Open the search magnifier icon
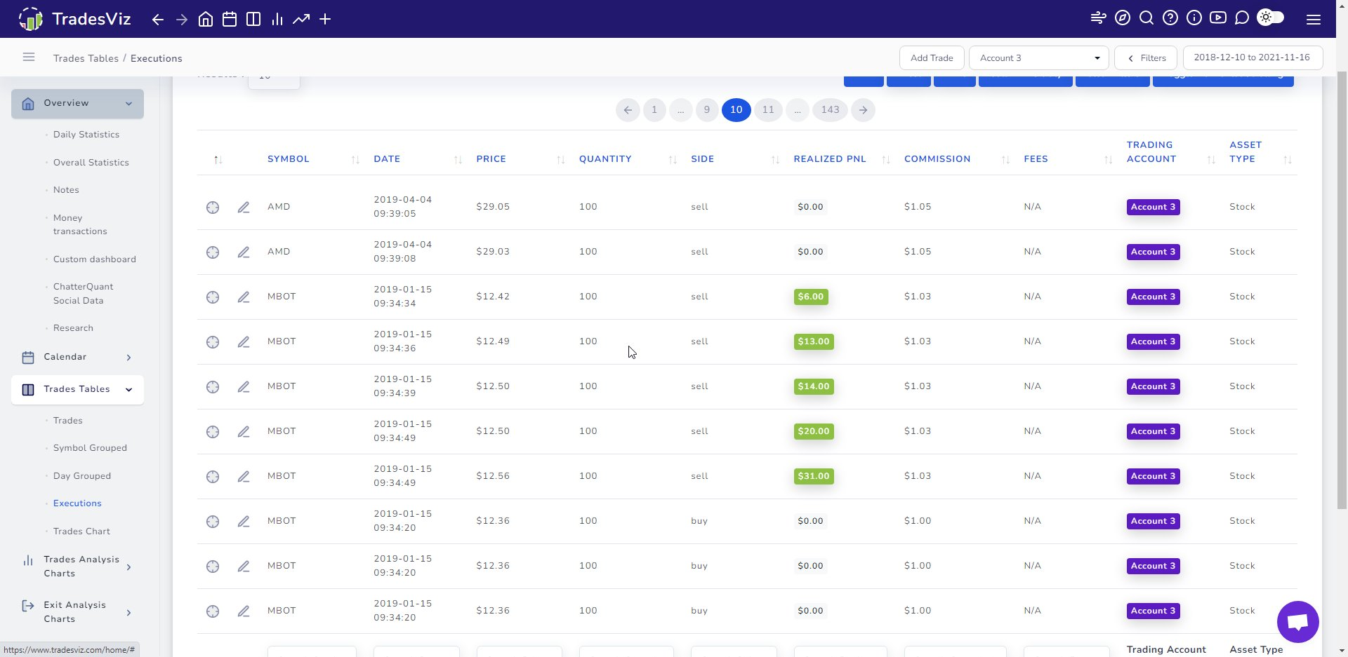 click(1147, 18)
